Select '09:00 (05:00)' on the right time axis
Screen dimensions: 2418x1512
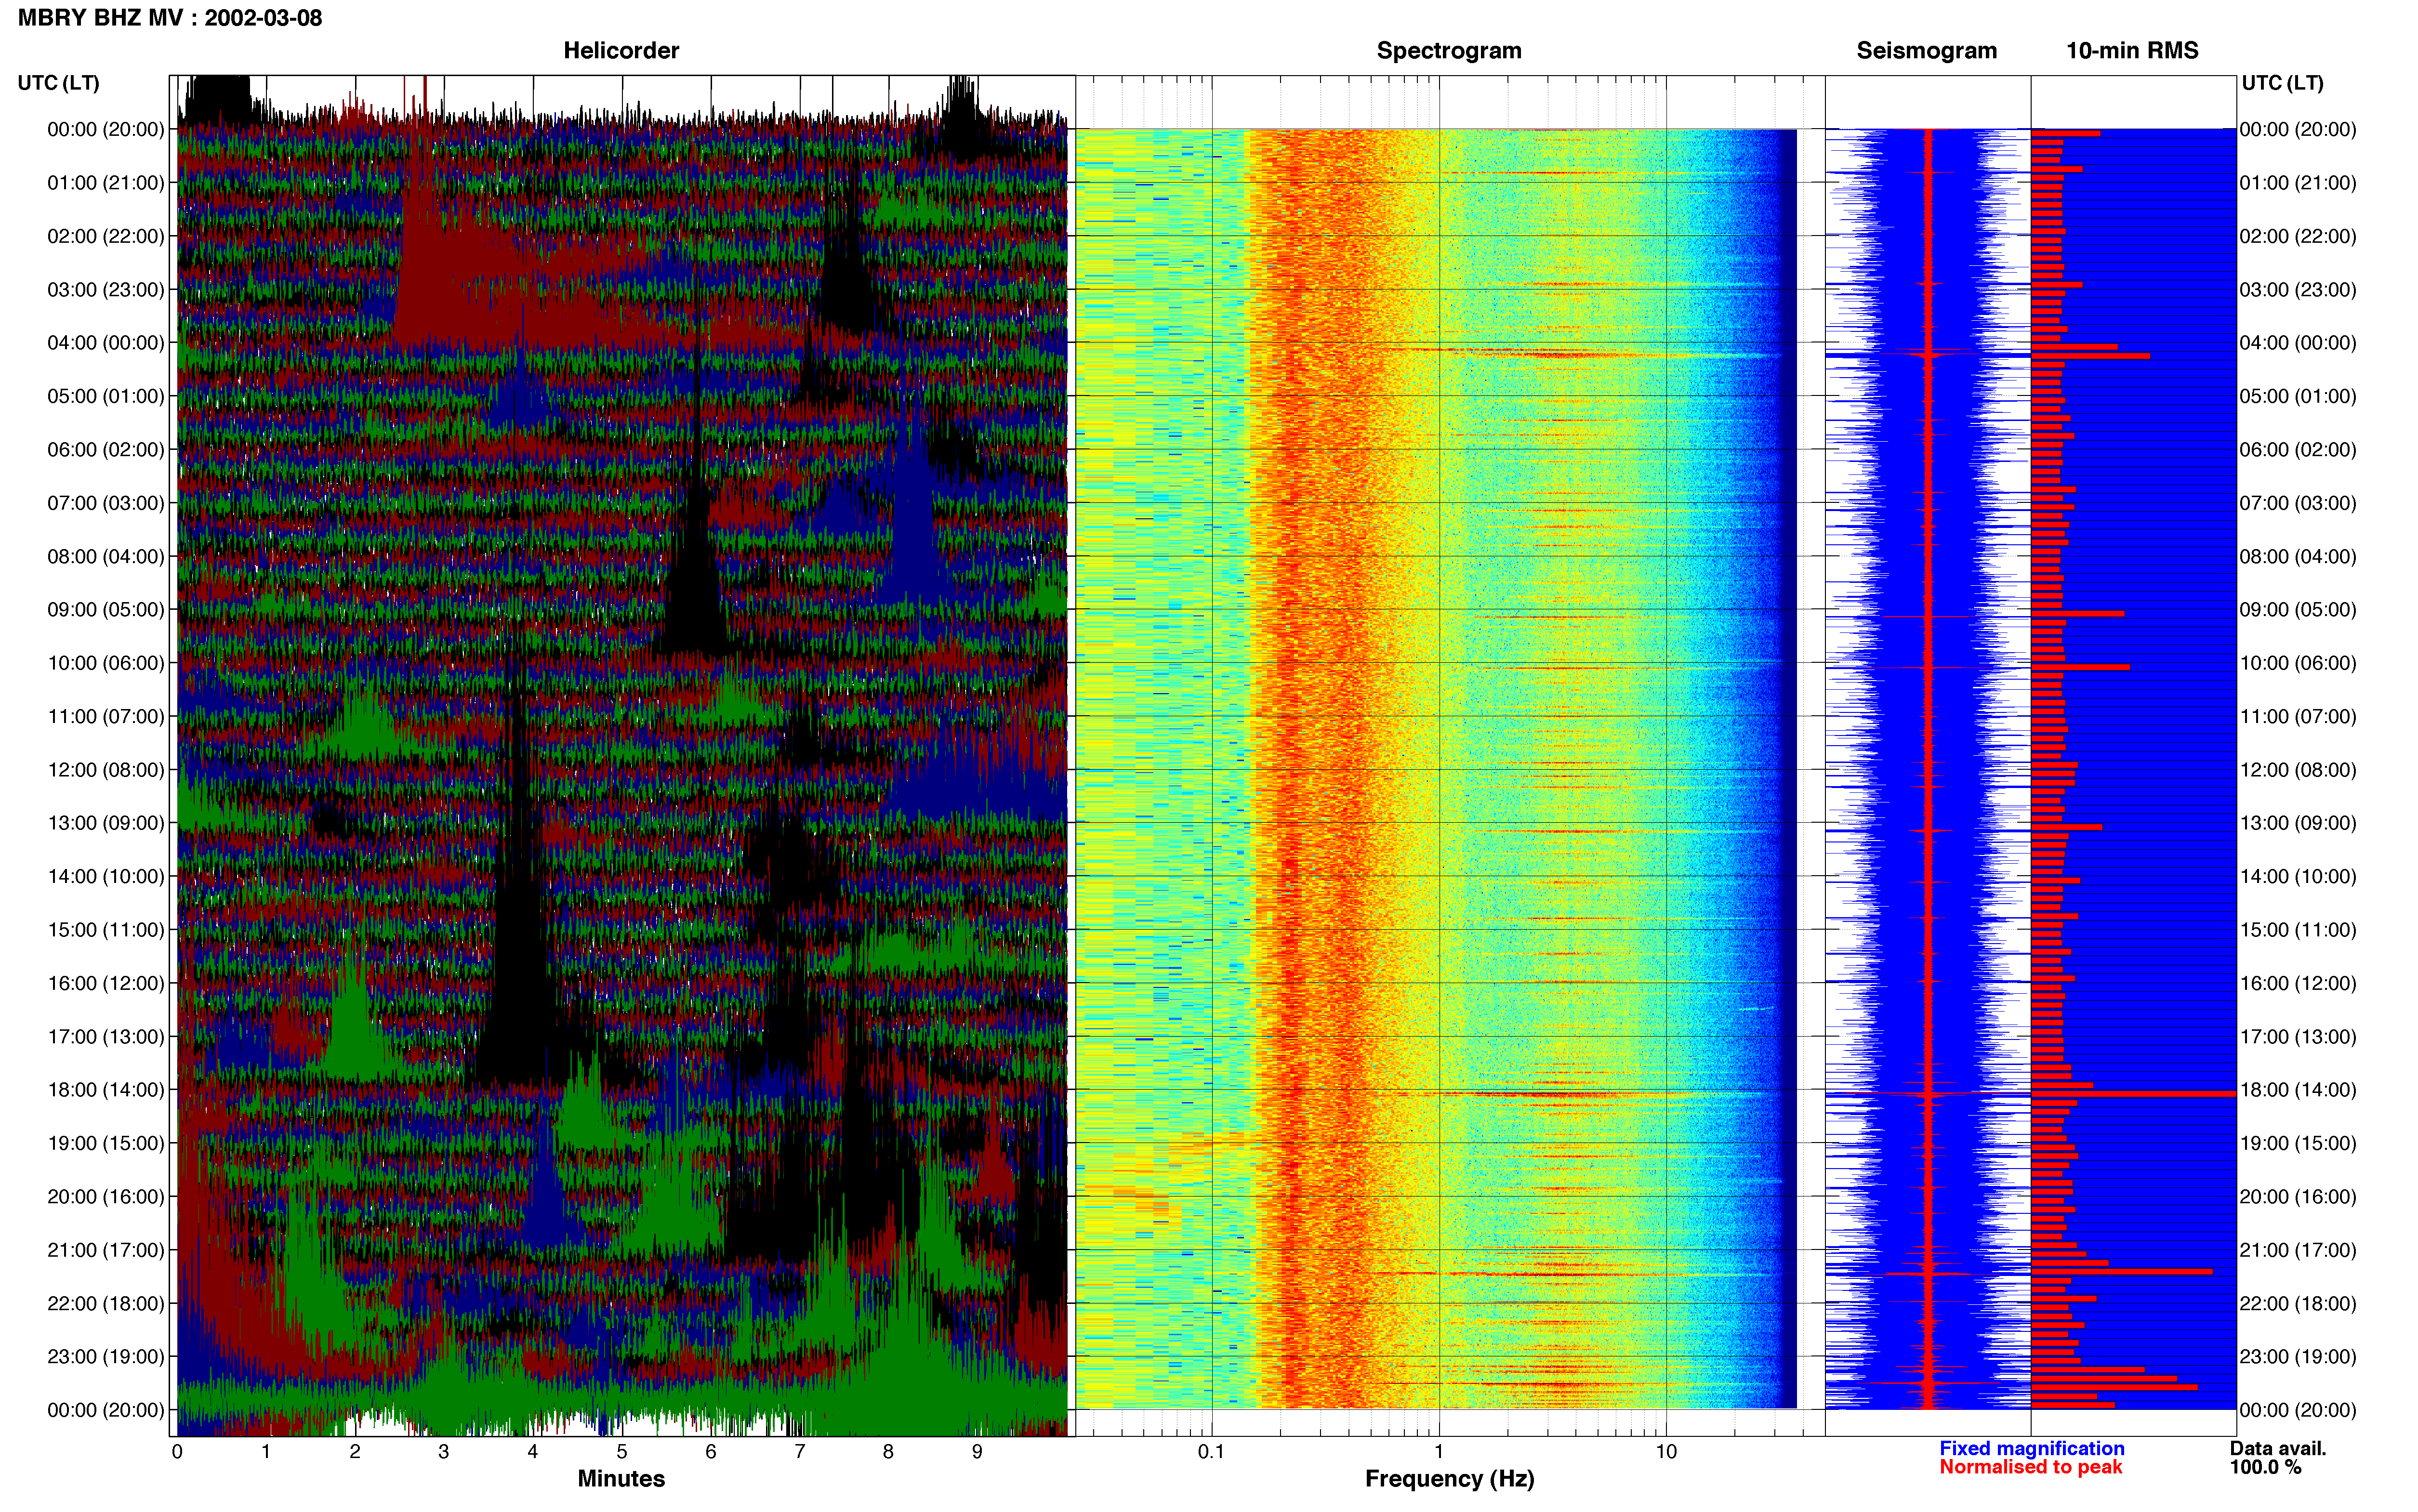point(2298,610)
